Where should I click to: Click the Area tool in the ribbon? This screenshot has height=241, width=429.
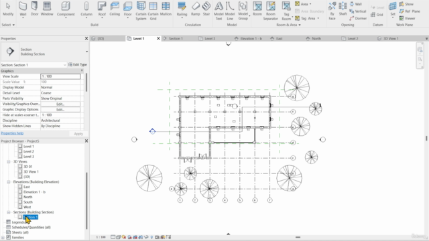[303, 4]
